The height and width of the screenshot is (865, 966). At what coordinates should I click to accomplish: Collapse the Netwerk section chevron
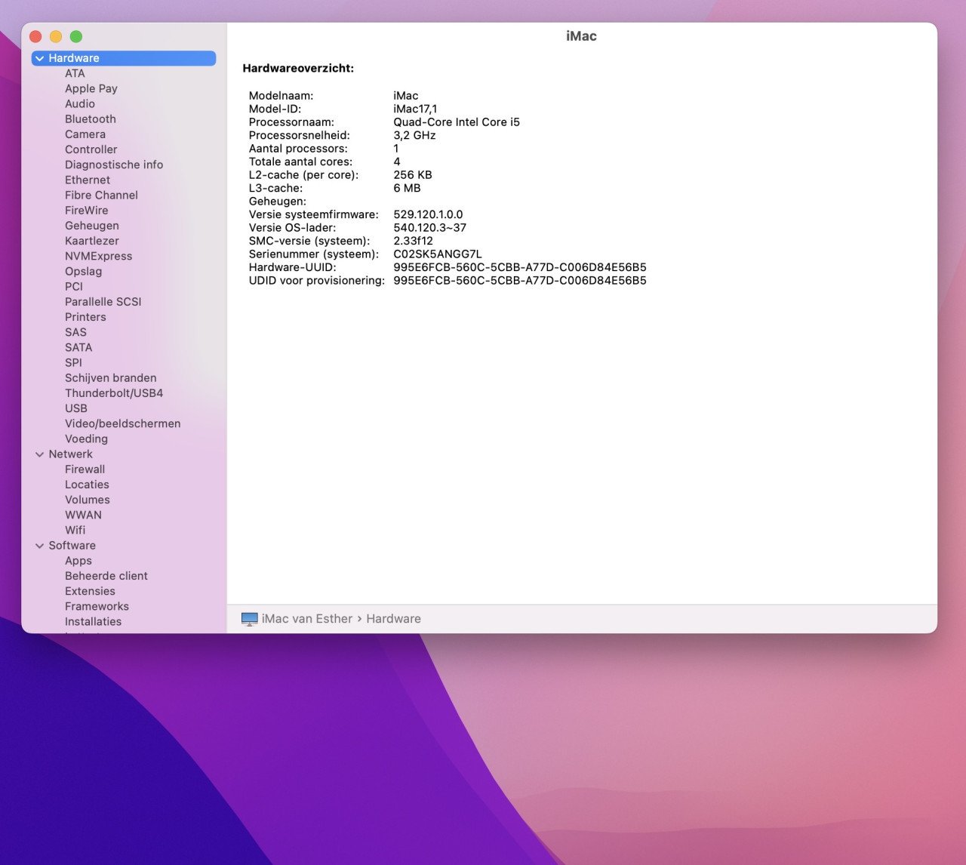tap(39, 454)
